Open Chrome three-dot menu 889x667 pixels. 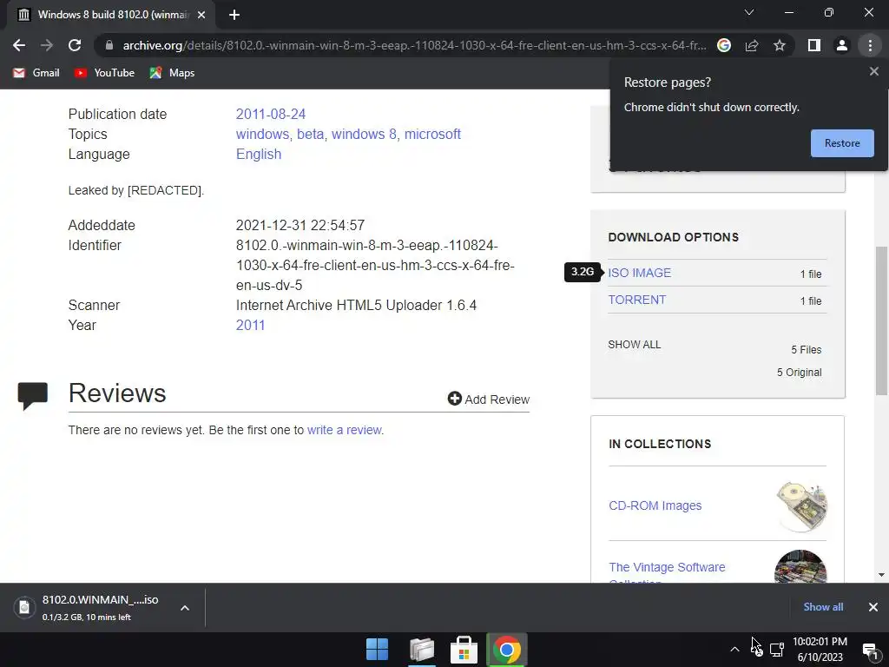pyautogui.click(x=870, y=45)
